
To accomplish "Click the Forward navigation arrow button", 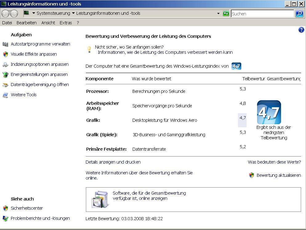I will [14, 14].
